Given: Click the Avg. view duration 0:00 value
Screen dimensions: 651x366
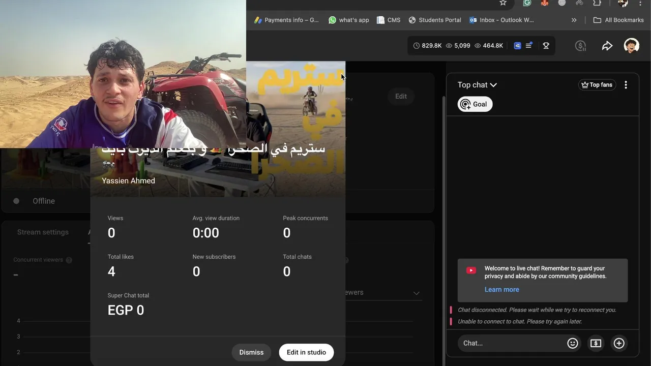Looking at the screenshot, I should tap(205, 233).
